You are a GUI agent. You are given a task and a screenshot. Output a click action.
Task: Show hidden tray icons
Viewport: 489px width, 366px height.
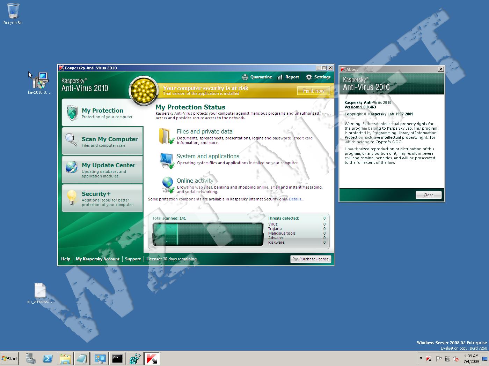tap(421, 358)
